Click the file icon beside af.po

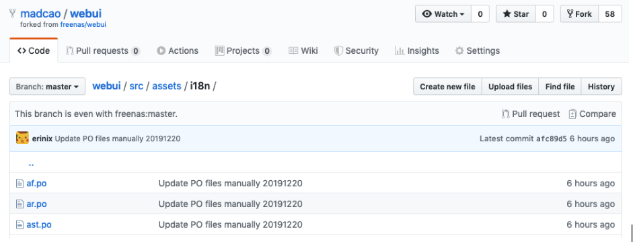(x=20, y=184)
